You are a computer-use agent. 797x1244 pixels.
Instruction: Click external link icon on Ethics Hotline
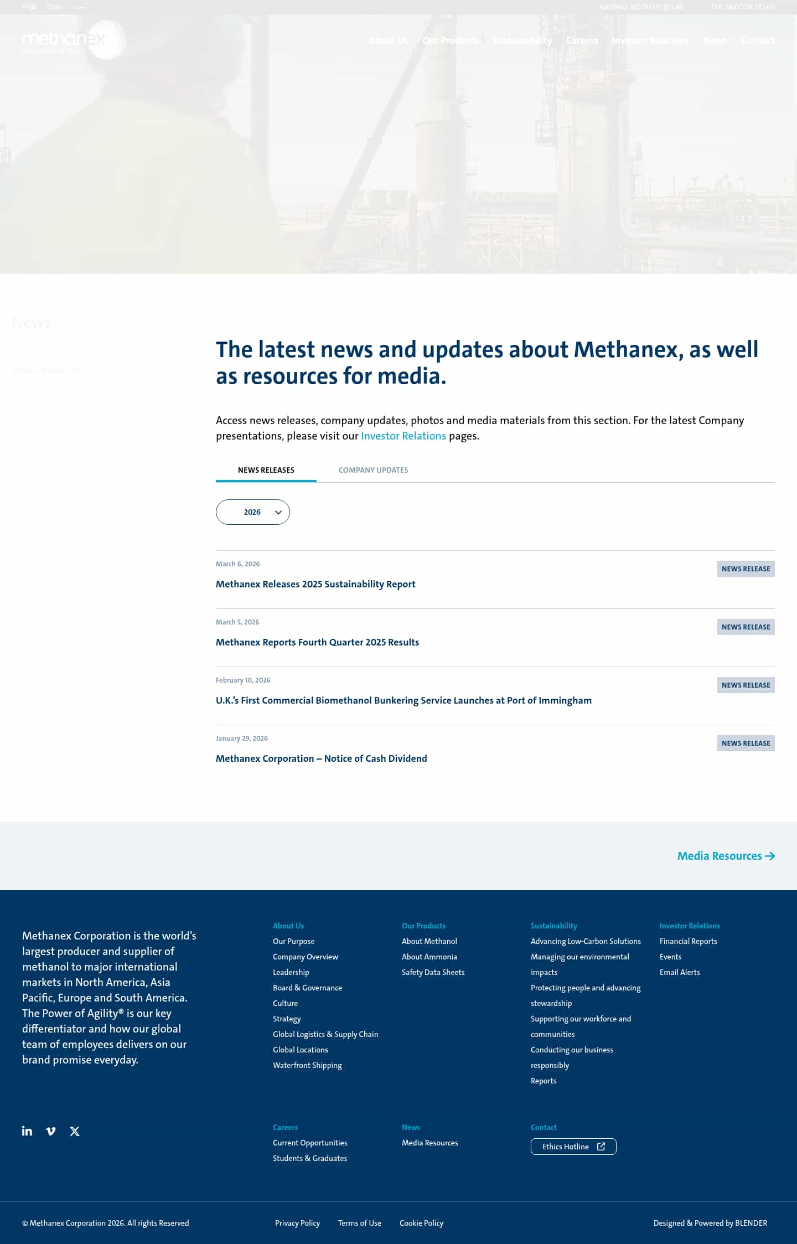click(x=601, y=1147)
